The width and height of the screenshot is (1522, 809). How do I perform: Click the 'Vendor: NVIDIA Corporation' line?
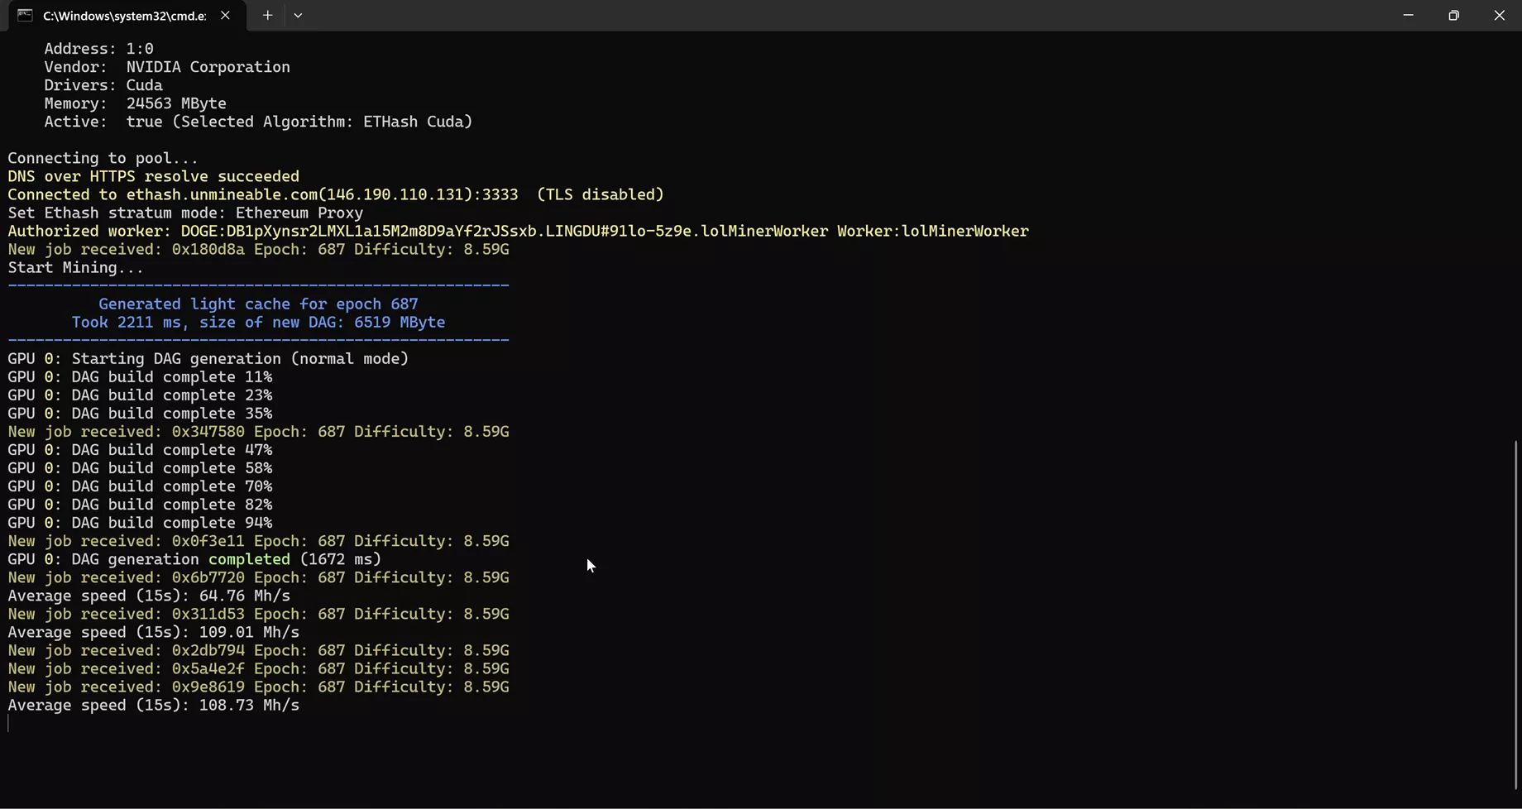pyautogui.click(x=167, y=67)
